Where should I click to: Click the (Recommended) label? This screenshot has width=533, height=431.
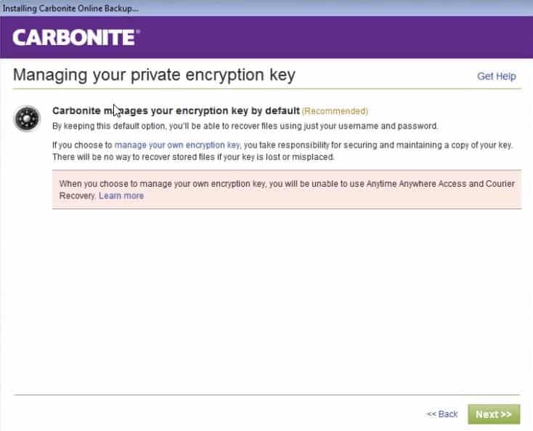(x=335, y=111)
